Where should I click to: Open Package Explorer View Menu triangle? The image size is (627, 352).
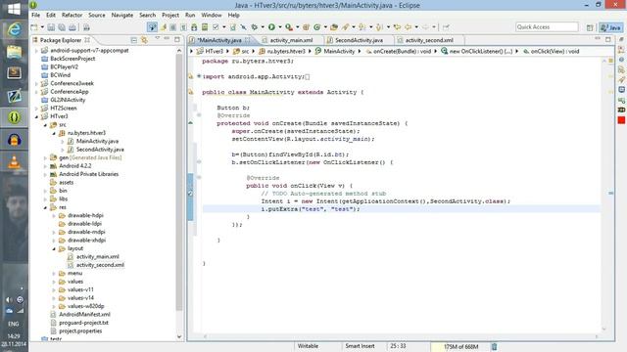tap(157, 39)
